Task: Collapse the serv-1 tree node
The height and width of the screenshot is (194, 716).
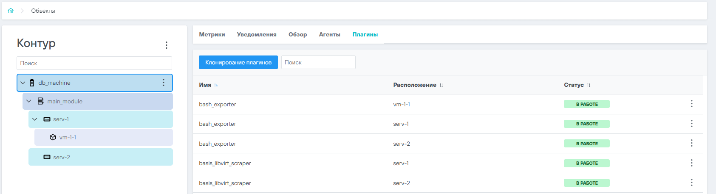Action: pos(35,119)
